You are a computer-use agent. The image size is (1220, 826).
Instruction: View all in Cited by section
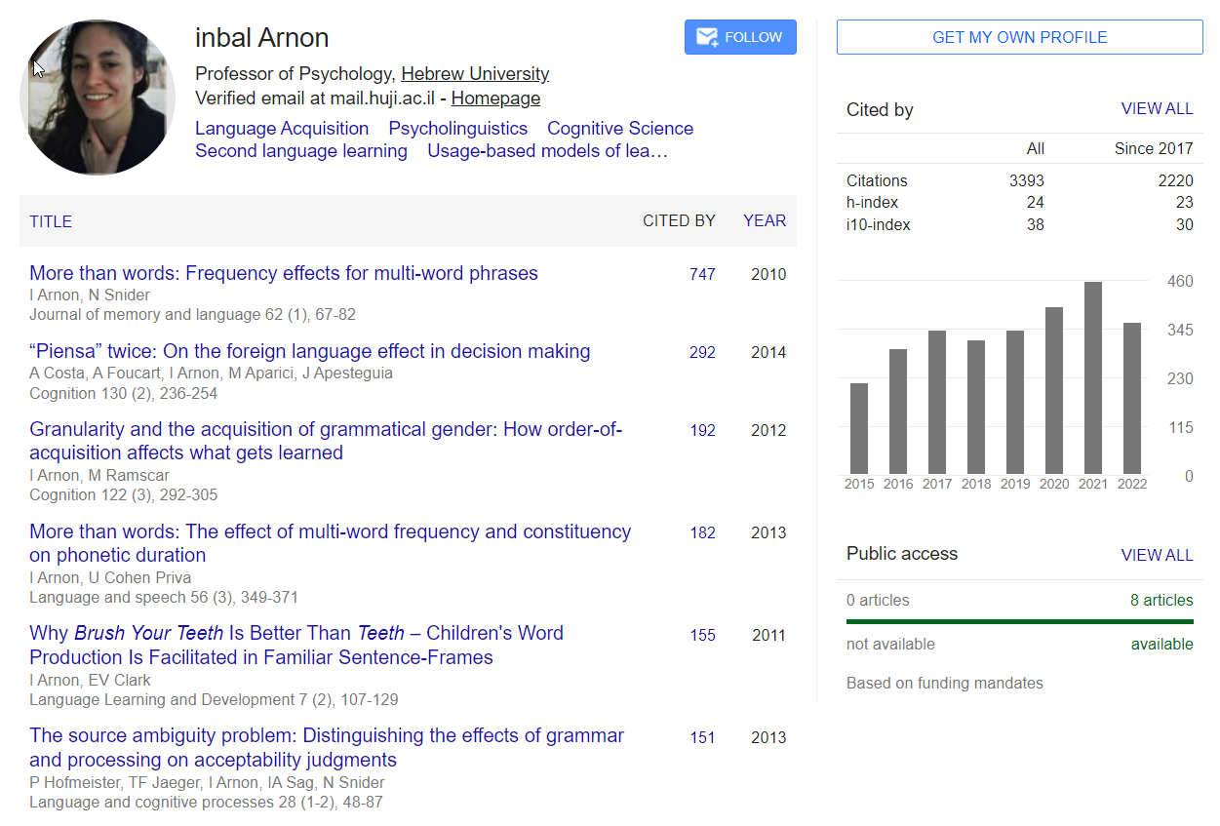[x=1157, y=109]
